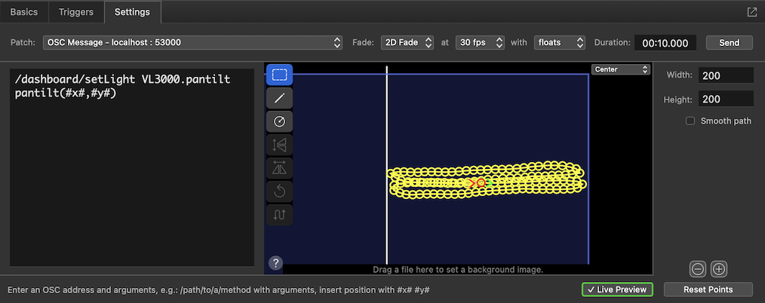This screenshot has width=765, height=303.
Task: Change the 30 fps rate dropdown
Action: pyautogui.click(x=482, y=43)
